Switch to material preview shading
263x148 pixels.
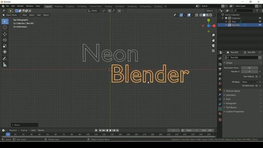click(x=208, y=15)
